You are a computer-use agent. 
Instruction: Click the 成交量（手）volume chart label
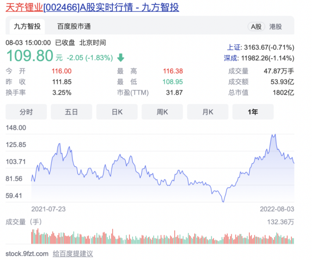(x=24, y=222)
